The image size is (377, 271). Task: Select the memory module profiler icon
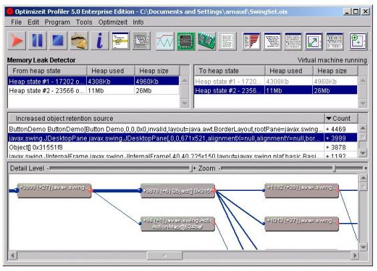tap(207, 41)
